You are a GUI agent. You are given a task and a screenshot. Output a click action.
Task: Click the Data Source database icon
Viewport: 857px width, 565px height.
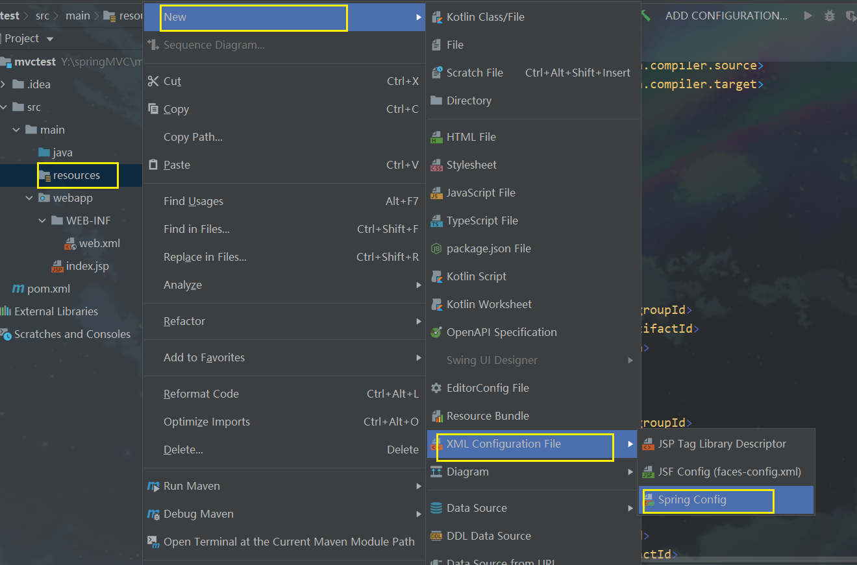tap(436, 508)
